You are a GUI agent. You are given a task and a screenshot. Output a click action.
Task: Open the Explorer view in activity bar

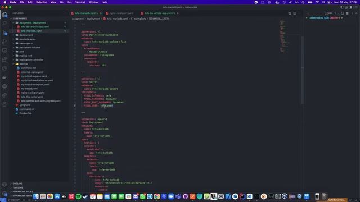coord(4,15)
